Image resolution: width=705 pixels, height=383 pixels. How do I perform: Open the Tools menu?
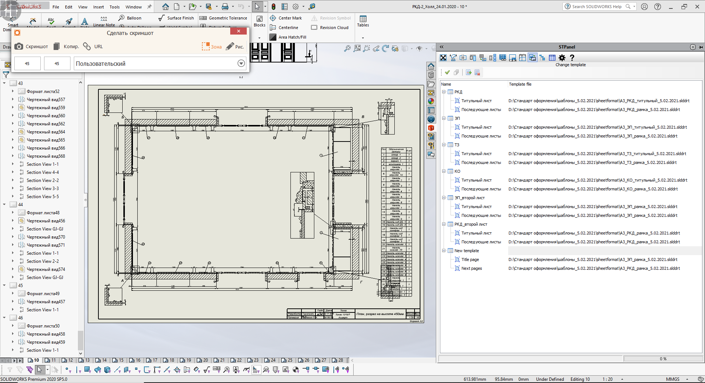115,7
